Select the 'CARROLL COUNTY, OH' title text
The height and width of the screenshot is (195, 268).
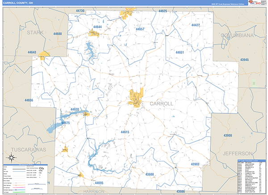tap(18, 3)
